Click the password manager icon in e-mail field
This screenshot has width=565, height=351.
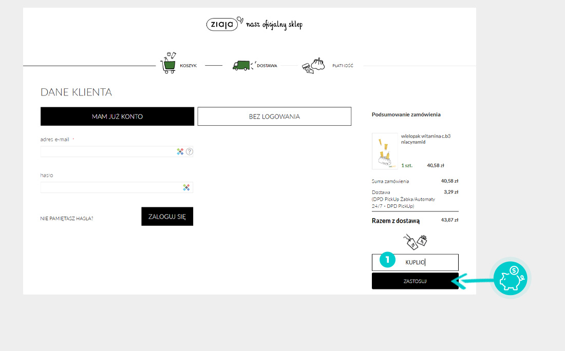[180, 152]
